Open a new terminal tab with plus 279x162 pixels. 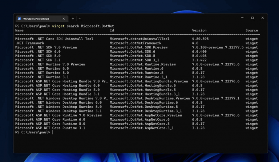73,18
